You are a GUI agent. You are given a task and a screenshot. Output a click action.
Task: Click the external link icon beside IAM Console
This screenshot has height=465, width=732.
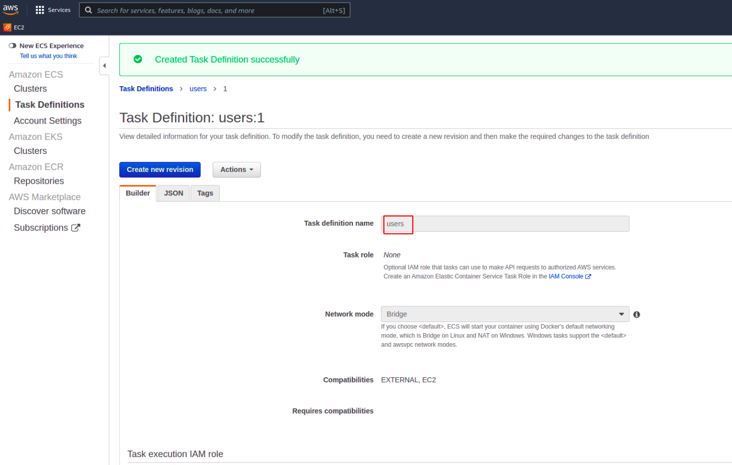pos(588,276)
